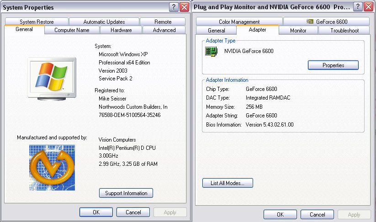
Task: Click the 'Professional x64 Edition' line
Action: [x=124, y=63]
